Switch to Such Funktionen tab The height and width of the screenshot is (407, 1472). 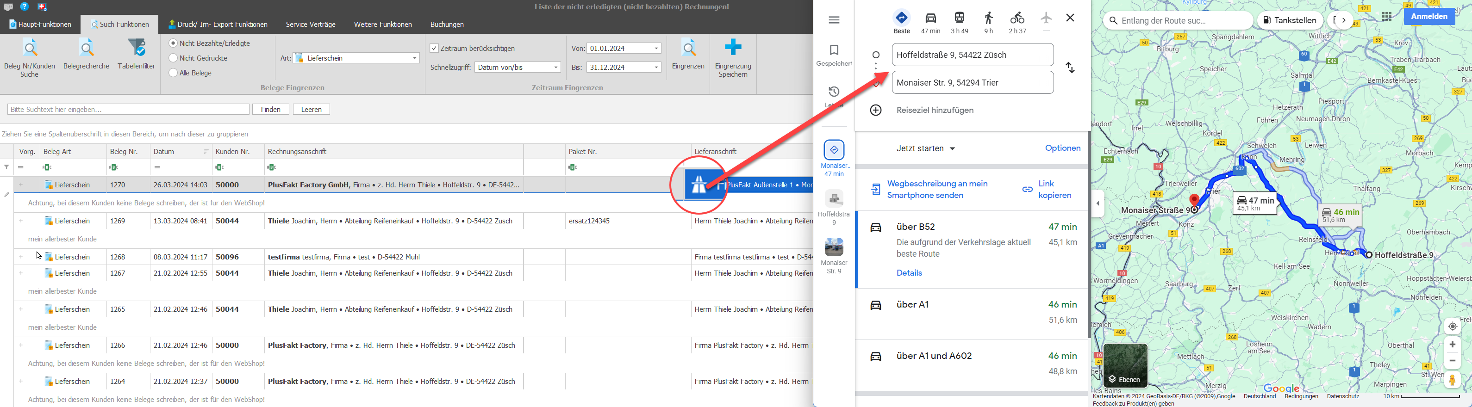coord(119,25)
